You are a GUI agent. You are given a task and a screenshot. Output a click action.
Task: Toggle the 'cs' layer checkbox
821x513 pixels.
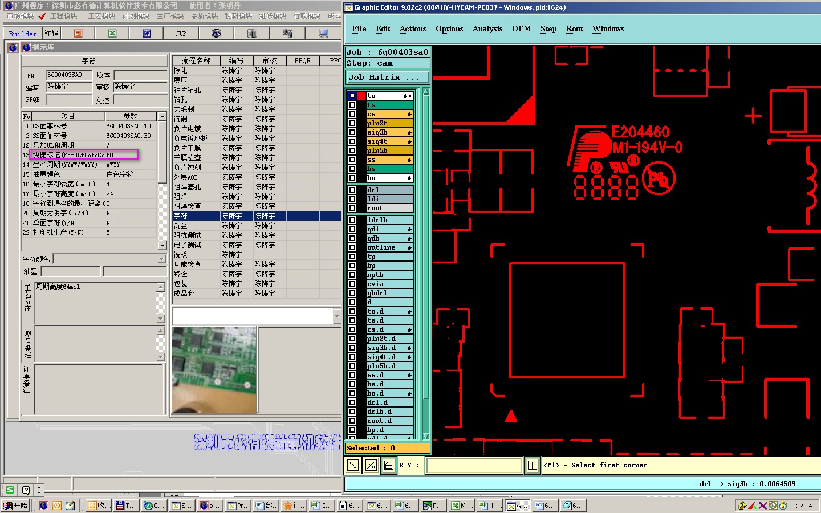(352, 114)
